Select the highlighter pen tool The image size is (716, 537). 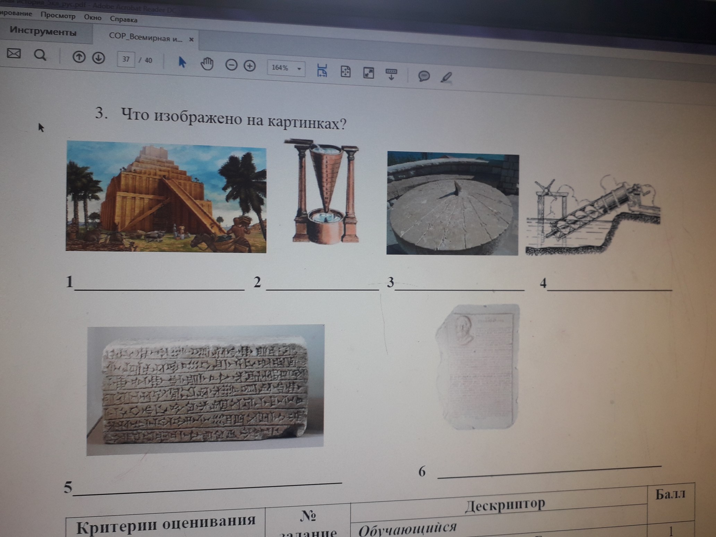(446, 77)
